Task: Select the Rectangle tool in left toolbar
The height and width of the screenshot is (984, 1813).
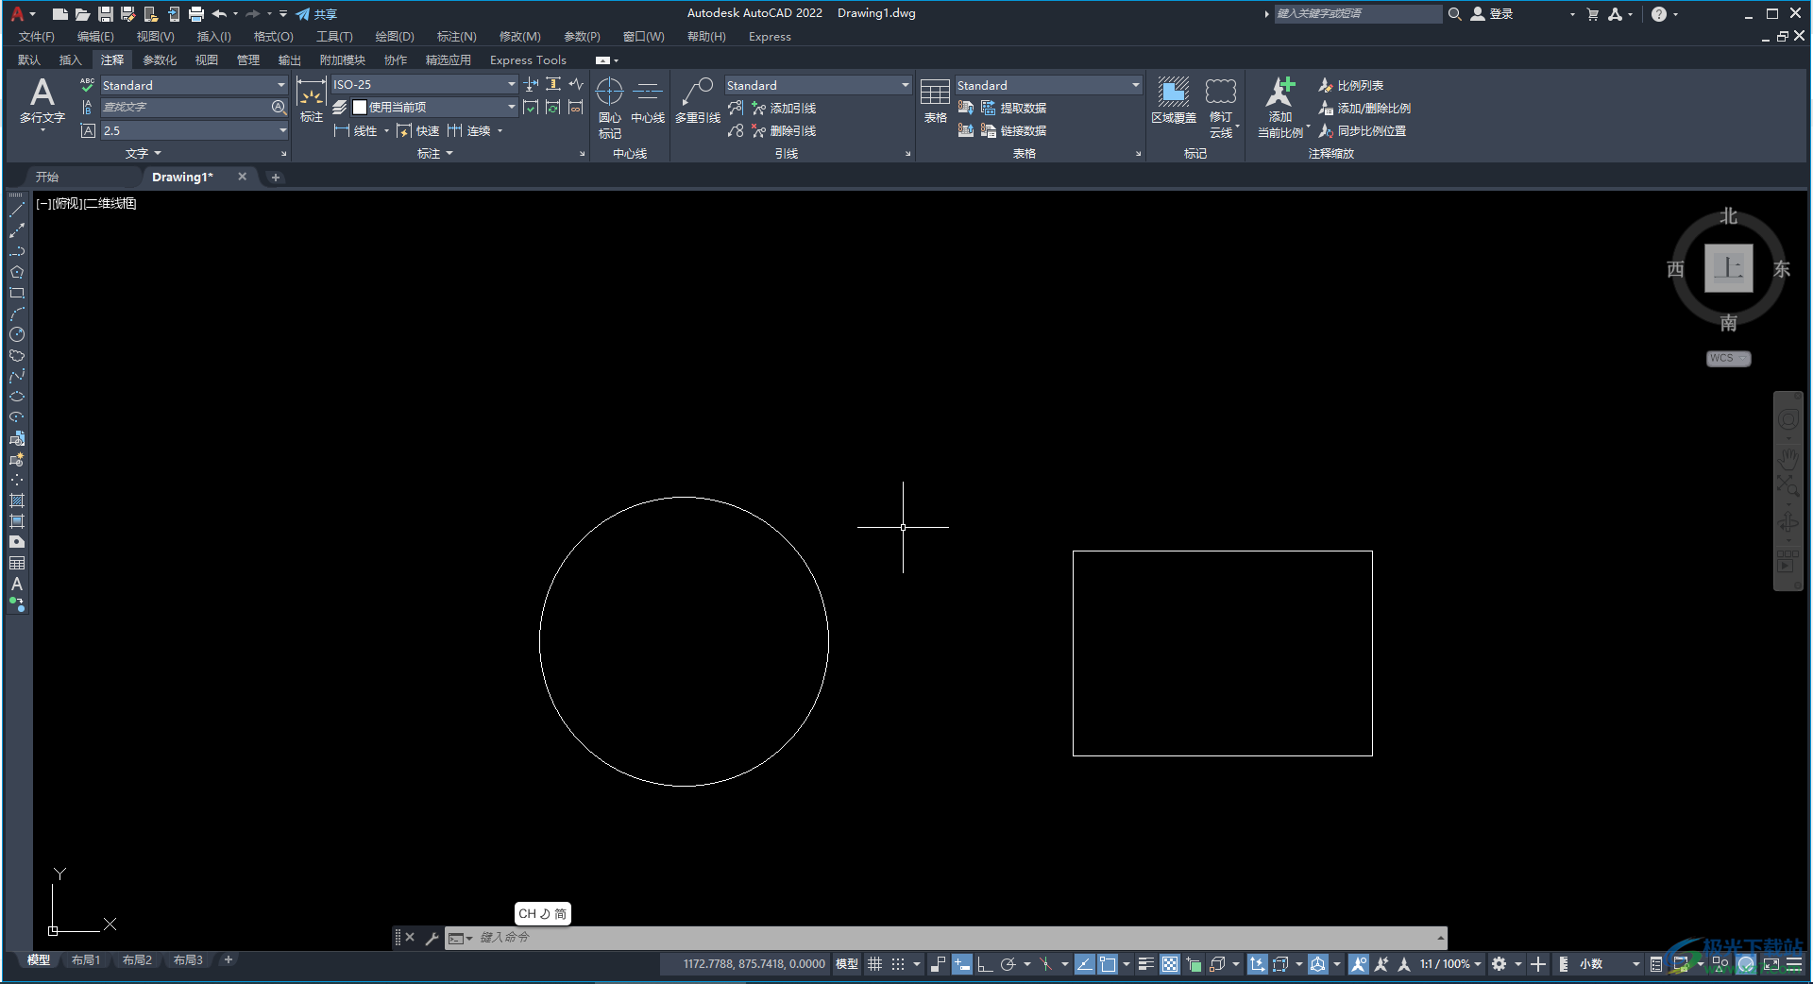Action: pyautogui.click(x=16, y=293)
